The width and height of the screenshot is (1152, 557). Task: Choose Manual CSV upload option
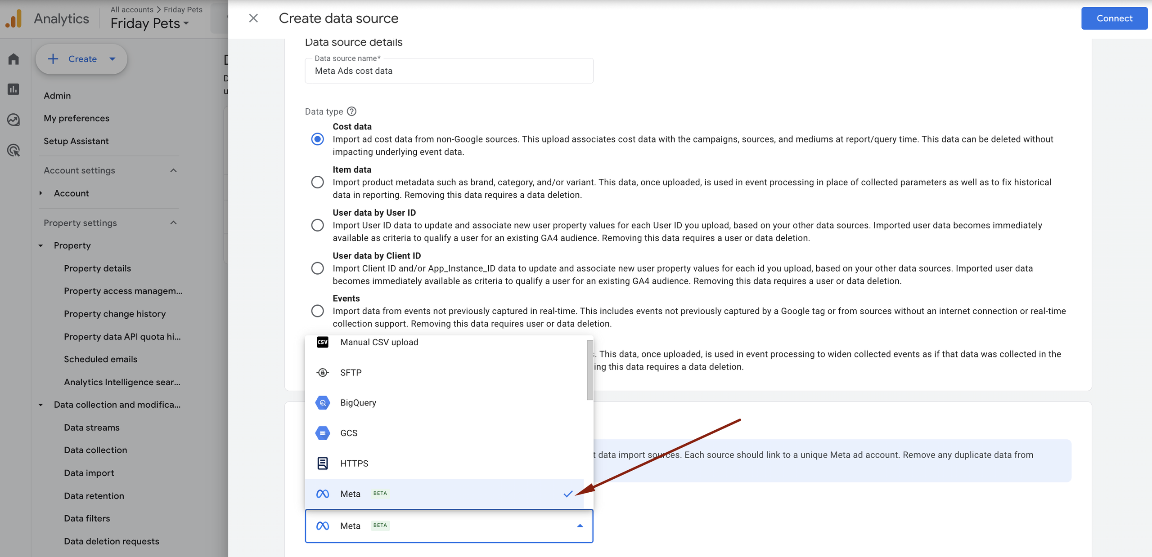coord(444,342)
